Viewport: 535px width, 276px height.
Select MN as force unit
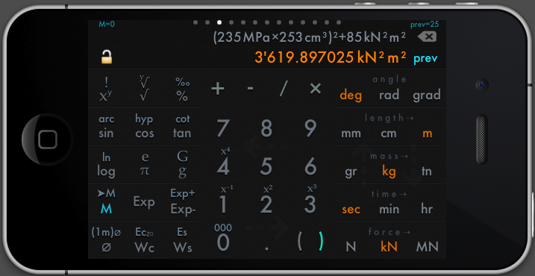point(428,247)
